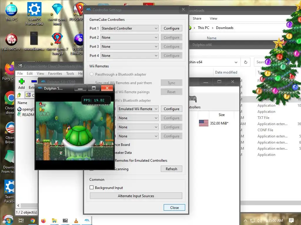Open 7-Zip File menu

20,74
